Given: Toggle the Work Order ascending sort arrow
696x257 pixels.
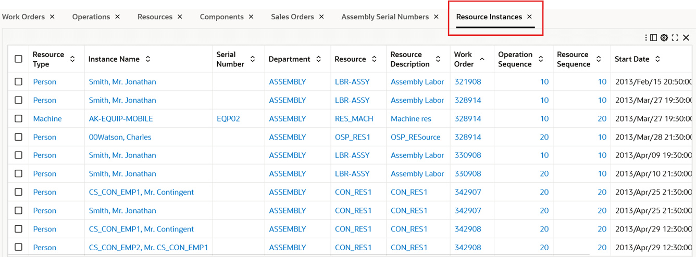Looking at the screenshot, I should click(482, 59).
